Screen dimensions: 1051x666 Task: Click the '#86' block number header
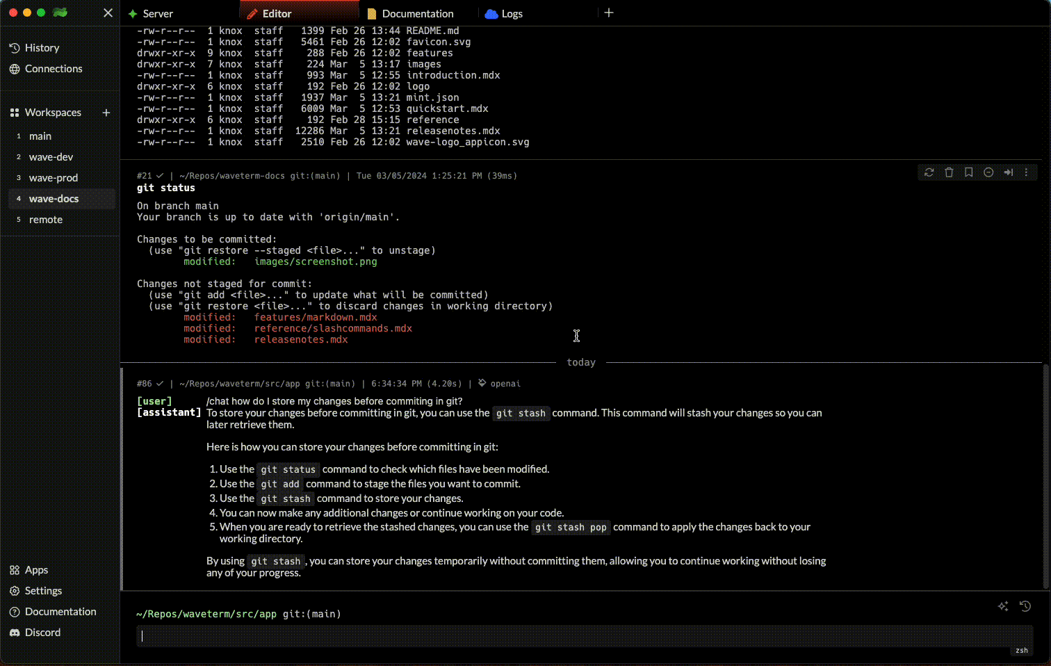coord(144,384)
